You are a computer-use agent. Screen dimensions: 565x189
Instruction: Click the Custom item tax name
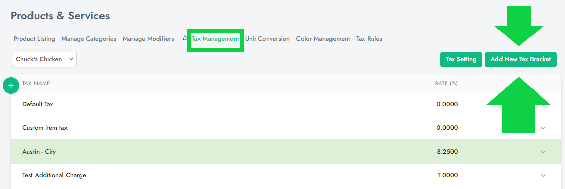click(45, 128)
